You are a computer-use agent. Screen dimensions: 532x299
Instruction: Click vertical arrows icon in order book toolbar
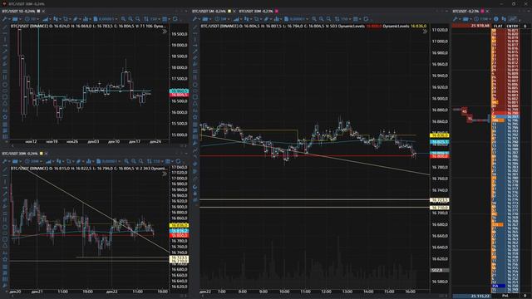tap(504, 19)
